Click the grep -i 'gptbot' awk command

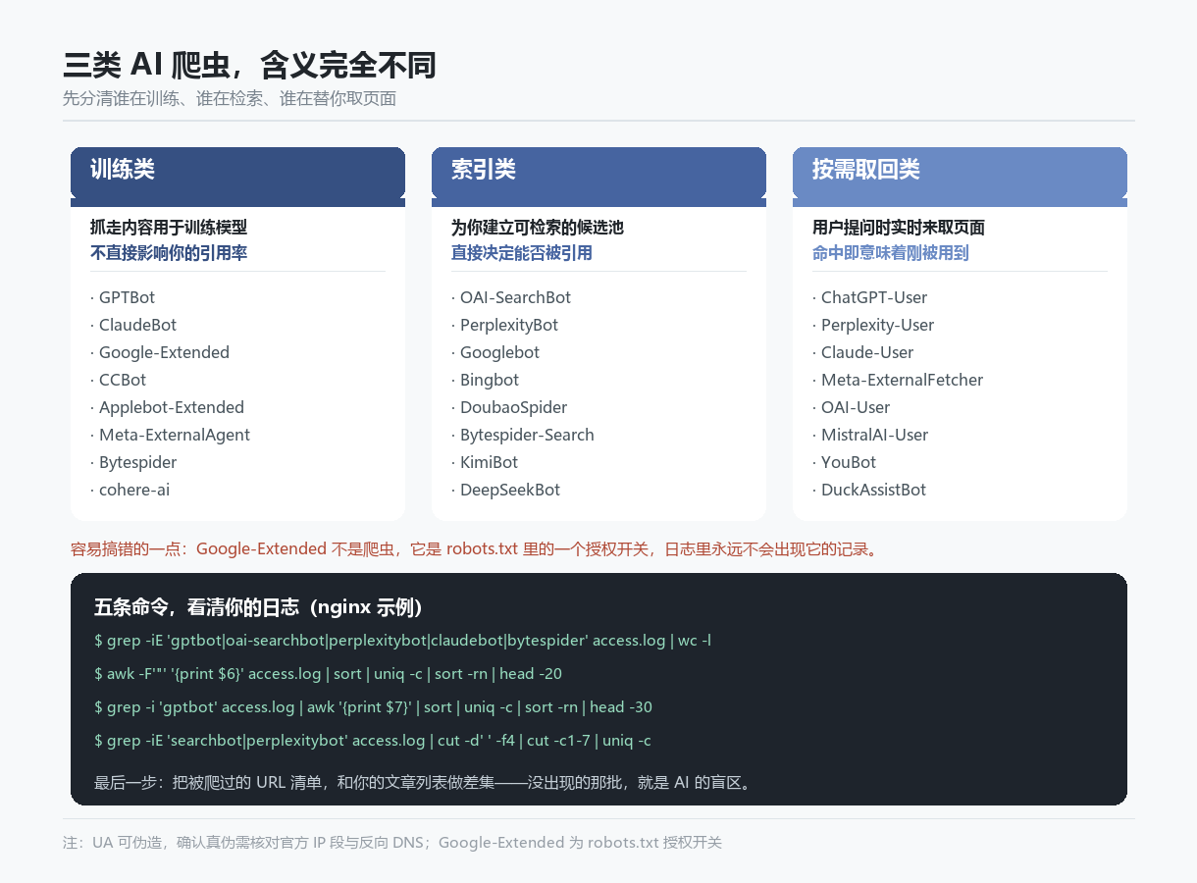pyautogui.click(x=373, y=707)
